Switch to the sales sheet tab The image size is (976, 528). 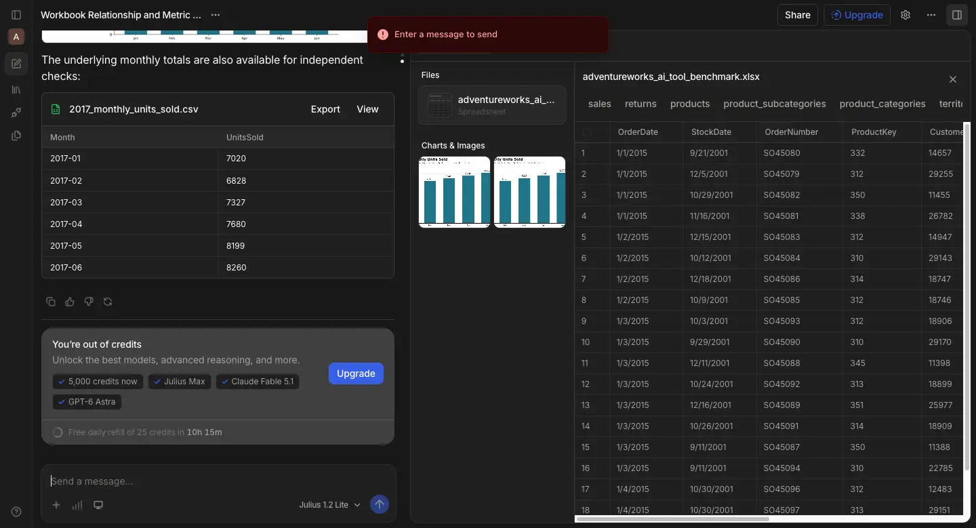coord(600,104)
